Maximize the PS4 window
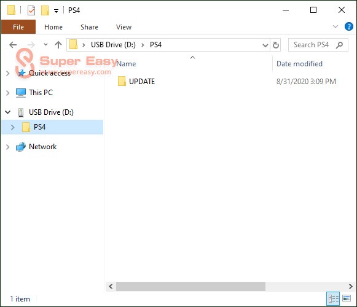The width and height of the screenshot is (357, 307). (313, 10)
